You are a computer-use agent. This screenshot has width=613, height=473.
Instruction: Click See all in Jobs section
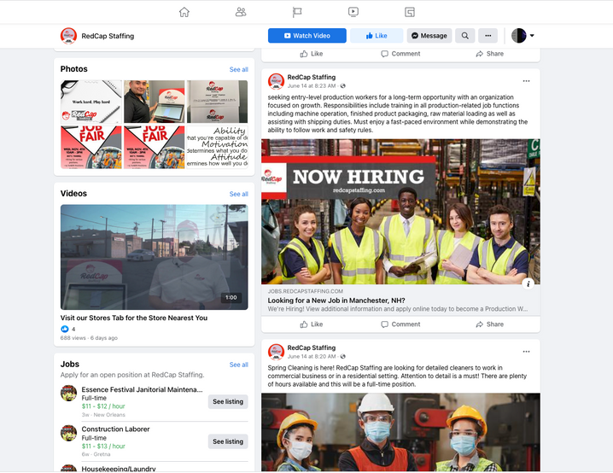pyautogui.click(x=238, y=365)
